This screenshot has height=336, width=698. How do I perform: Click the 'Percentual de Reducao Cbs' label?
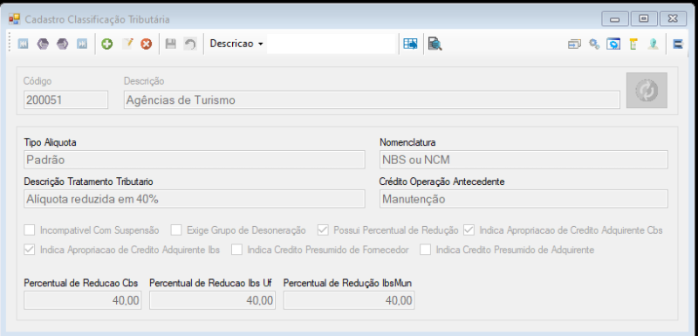[x=80, y=283]
